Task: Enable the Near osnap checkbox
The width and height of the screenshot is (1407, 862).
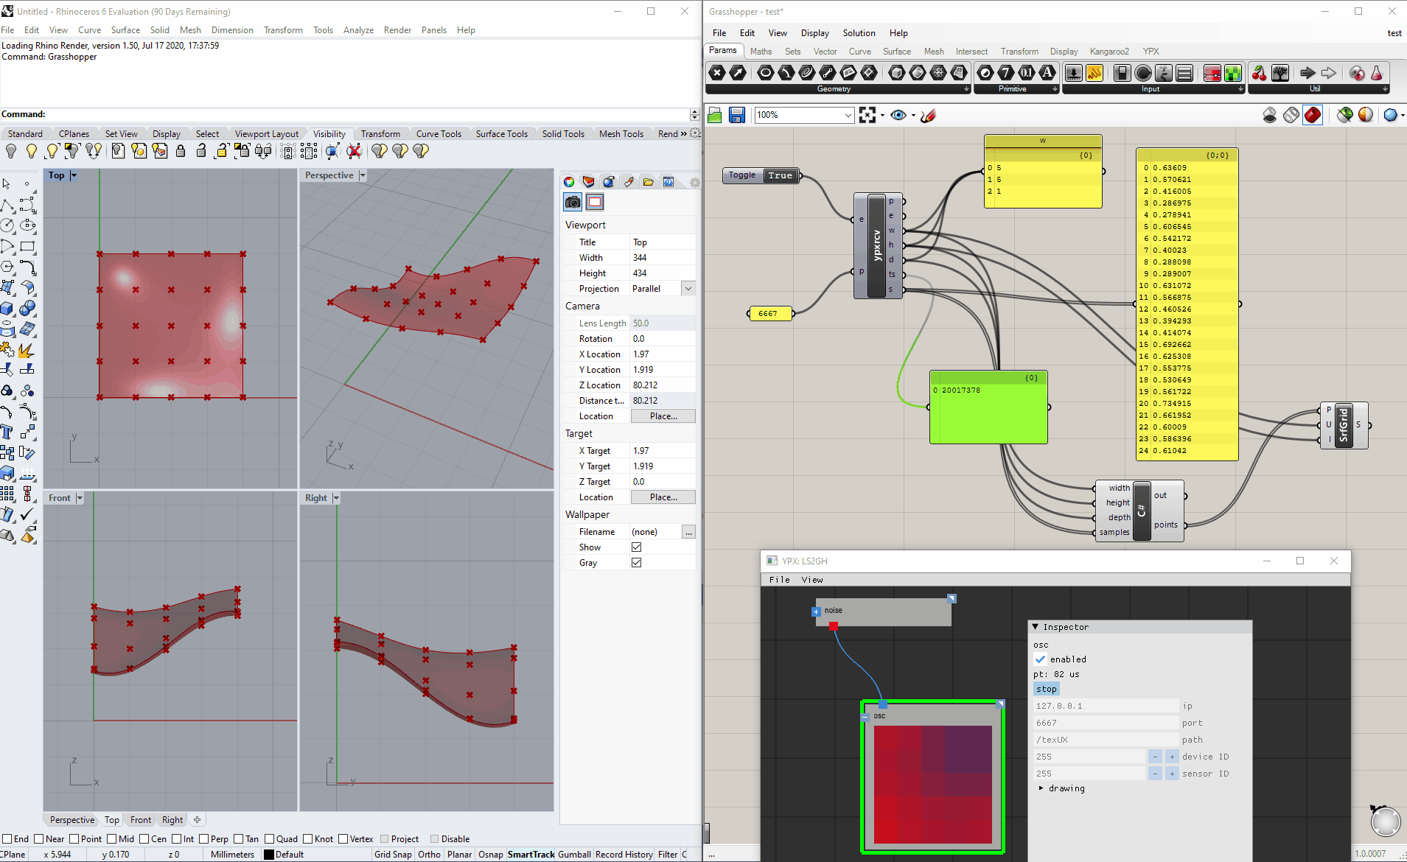Action: 39,839
